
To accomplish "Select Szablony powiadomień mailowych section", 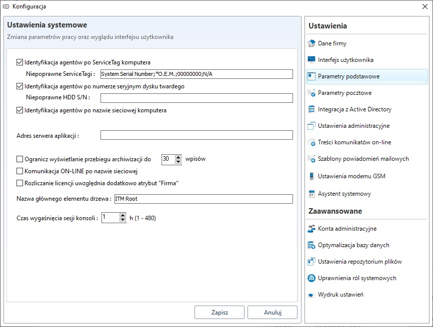I will [x=363, y=159].
